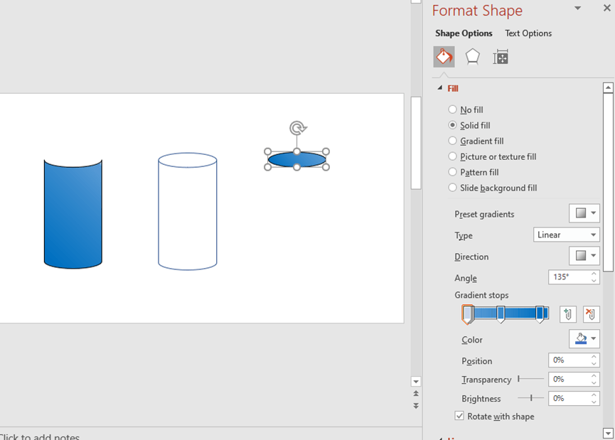Click the pane scrollbar down arrow
Viewport: 615px width, 440px height.
pos(608,434)
